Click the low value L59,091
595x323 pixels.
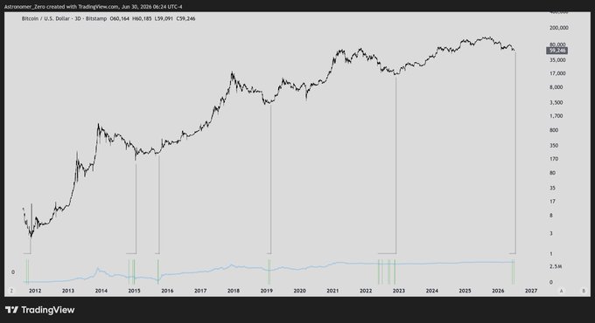click(x=164, y=18)
